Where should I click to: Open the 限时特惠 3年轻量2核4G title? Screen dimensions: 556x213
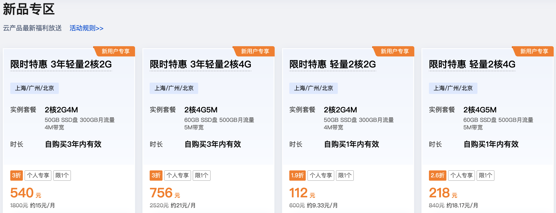click(200, 64)
